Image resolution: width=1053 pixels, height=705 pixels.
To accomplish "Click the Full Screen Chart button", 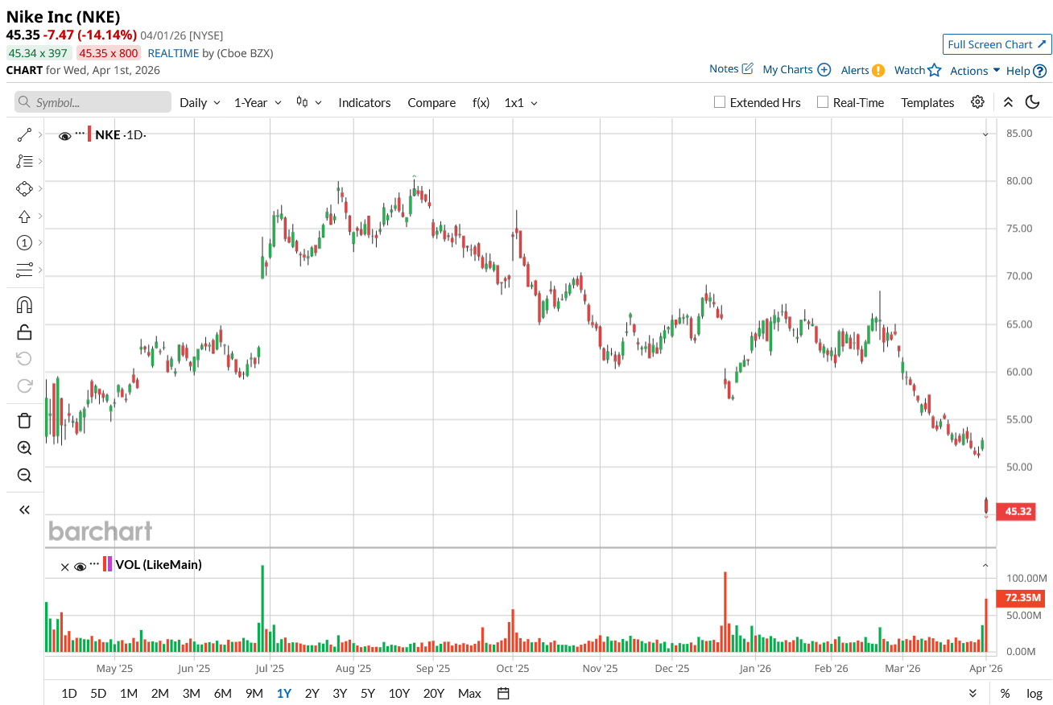I will (x=997, y=44).
